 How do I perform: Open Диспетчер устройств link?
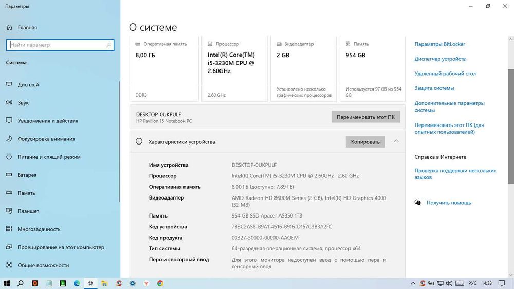pyautogui.click(x=440, y=59)
